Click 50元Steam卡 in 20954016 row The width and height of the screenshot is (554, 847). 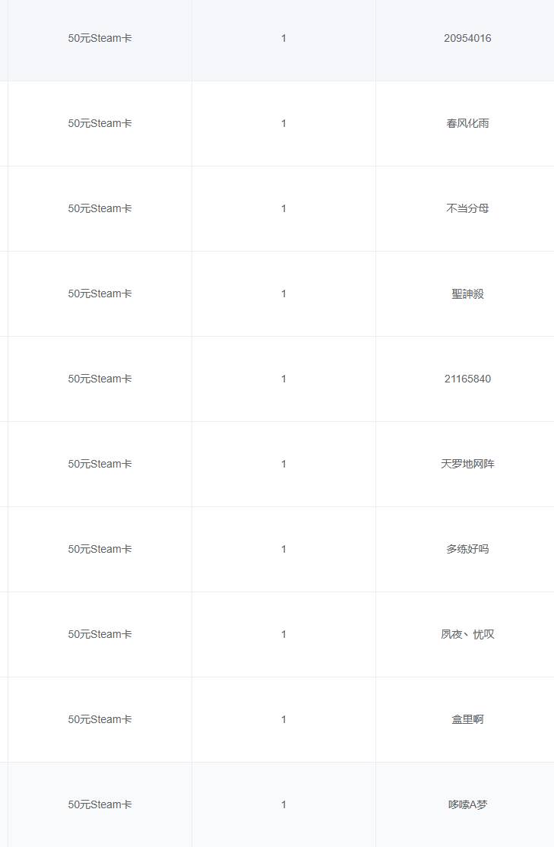pyautogui.click(x=100, y=38)
